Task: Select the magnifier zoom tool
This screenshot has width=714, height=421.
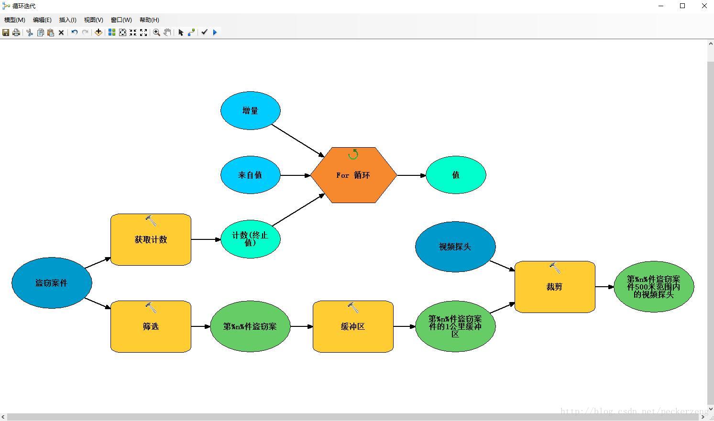Action: pos(156,32)
